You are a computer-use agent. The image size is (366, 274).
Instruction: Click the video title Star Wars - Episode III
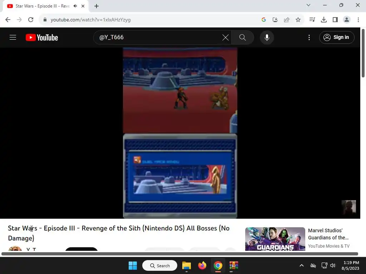(119, 233)
